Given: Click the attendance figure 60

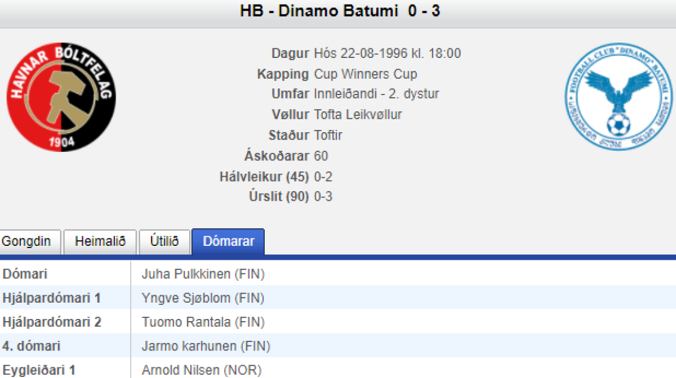Looking at the screenshot, I should [x=321, y=156].
